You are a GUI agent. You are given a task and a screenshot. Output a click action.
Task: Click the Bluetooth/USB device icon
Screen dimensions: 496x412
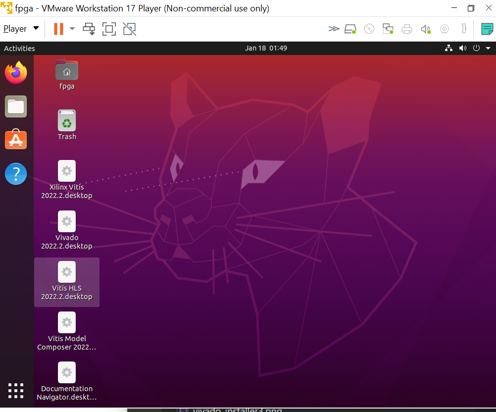(464, 29)
